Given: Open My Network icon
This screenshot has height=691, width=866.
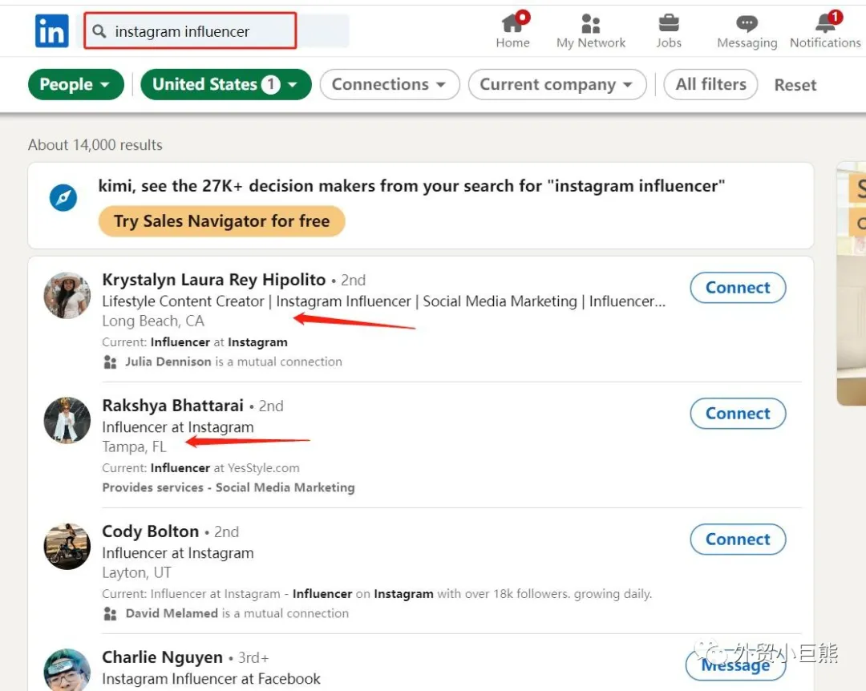Looking at the screenshot, I should tap(591, 23).
